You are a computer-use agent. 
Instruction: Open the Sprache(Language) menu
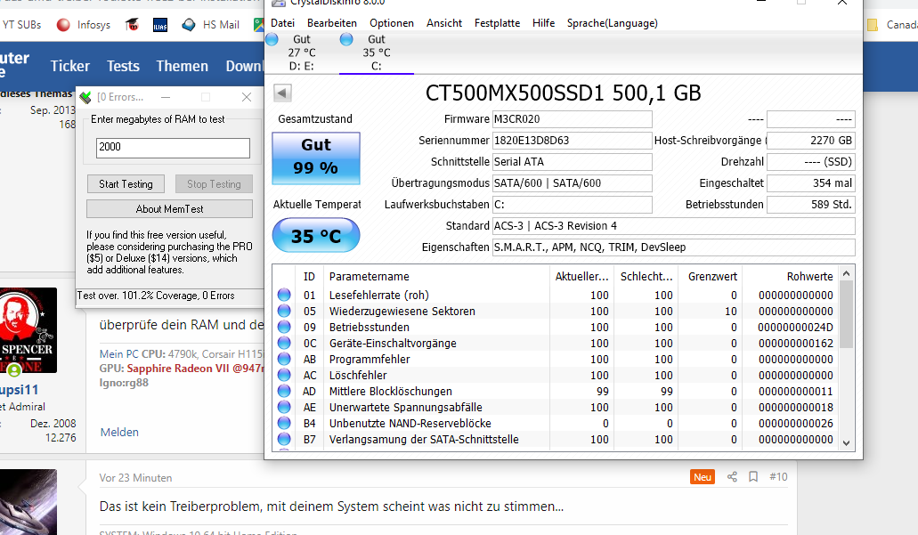pyautogui.click(x=612, y=23)
